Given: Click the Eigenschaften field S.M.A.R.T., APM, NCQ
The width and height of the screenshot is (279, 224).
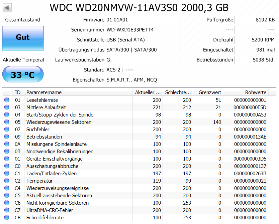Looking at the screenshot, I should tap(191, 80).
